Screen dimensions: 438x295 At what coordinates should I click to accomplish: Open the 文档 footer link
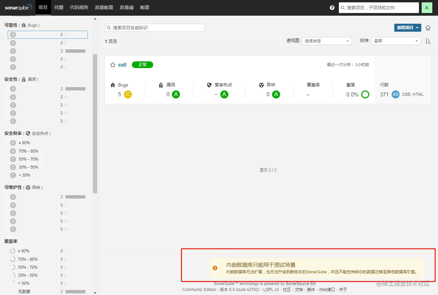coord(299,290)
